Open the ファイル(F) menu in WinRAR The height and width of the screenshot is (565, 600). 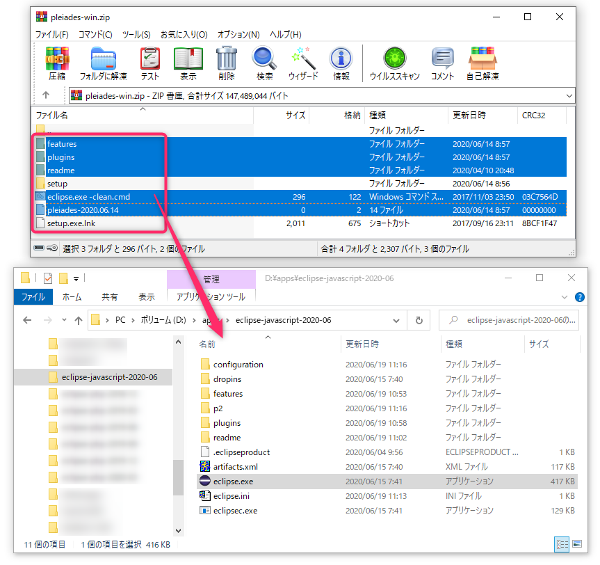click(51, 35)
